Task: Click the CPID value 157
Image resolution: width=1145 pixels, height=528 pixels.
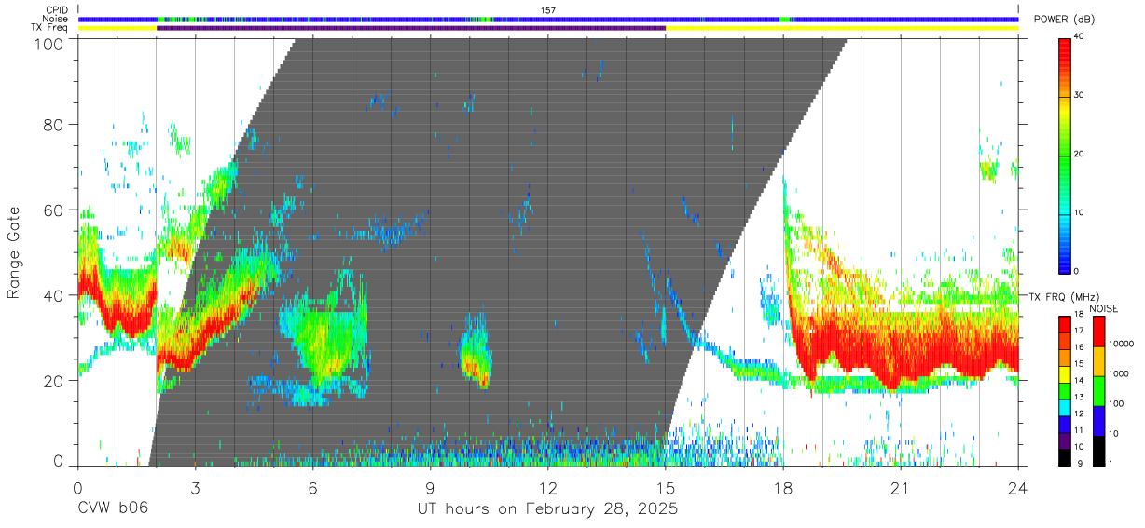Action: 548,10
